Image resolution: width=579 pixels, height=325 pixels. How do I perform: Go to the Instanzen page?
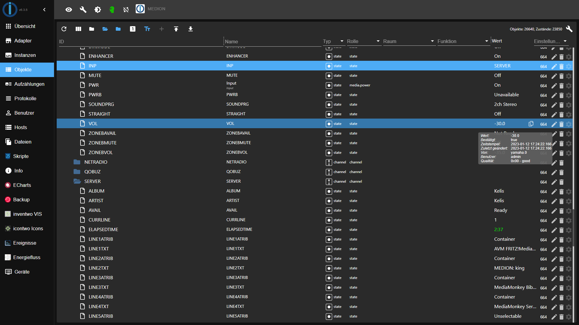[27, 55]
